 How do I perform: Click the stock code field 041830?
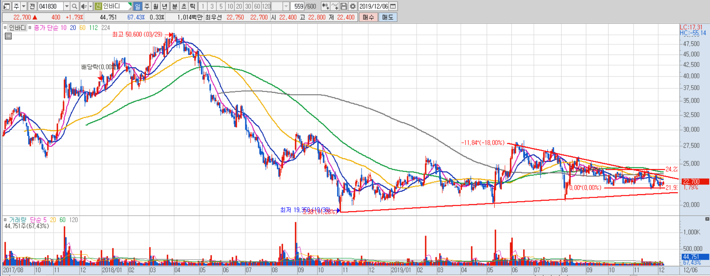coord(50,6)
